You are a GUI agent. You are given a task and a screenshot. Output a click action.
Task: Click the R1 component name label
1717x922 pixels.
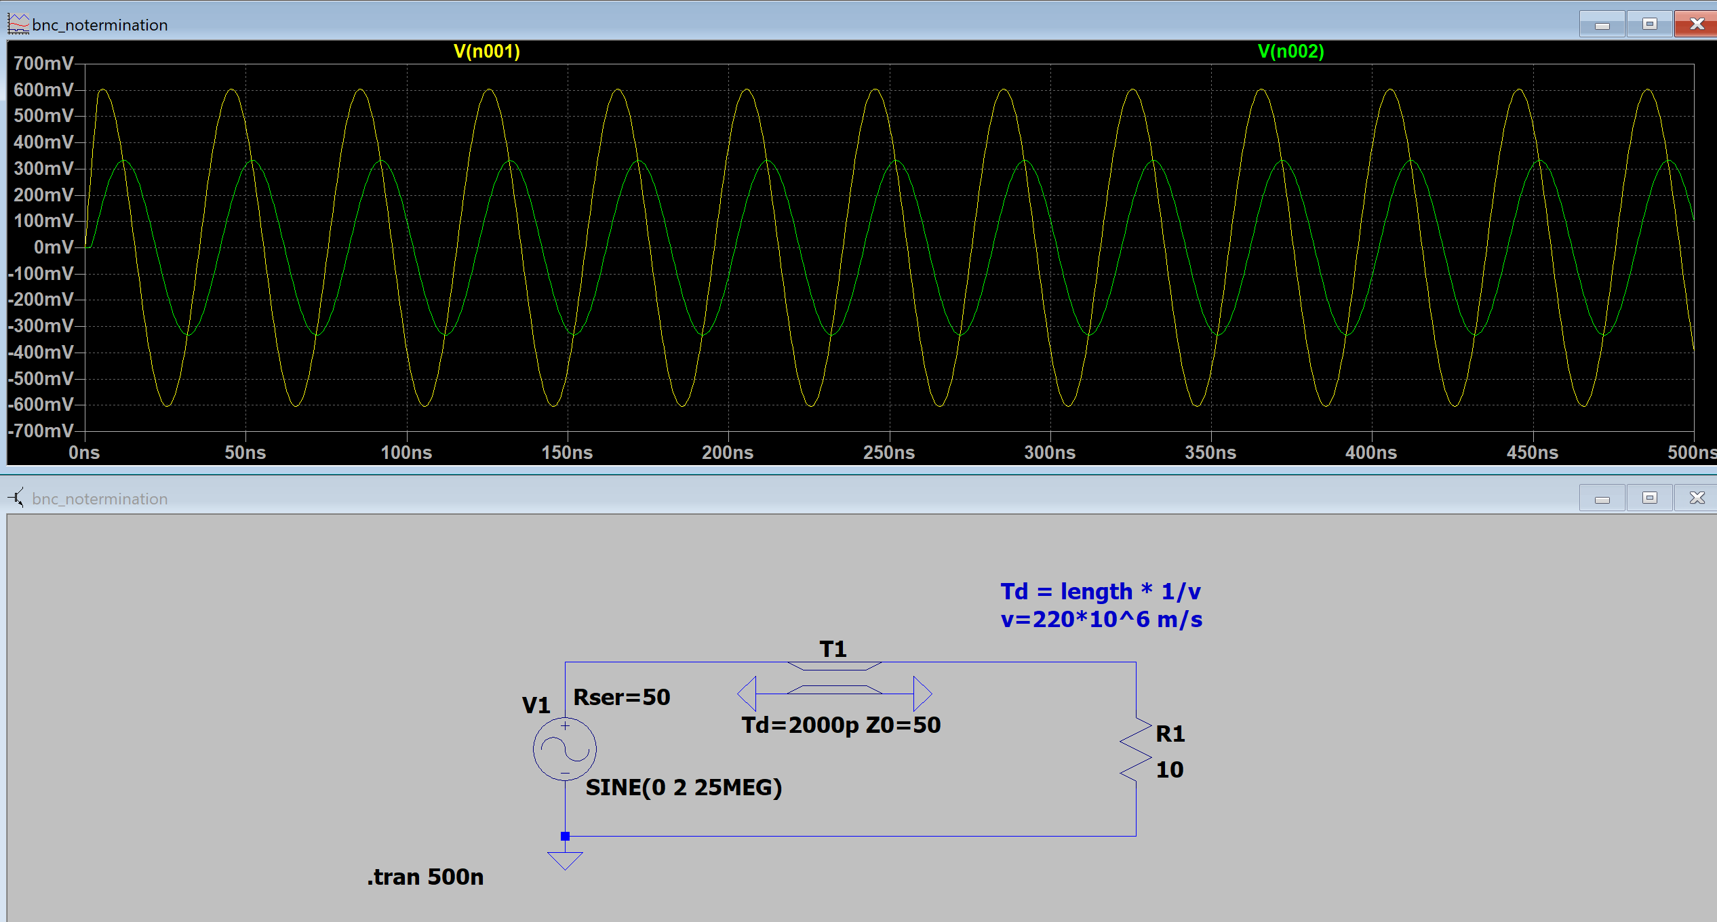click(1170, 734)
